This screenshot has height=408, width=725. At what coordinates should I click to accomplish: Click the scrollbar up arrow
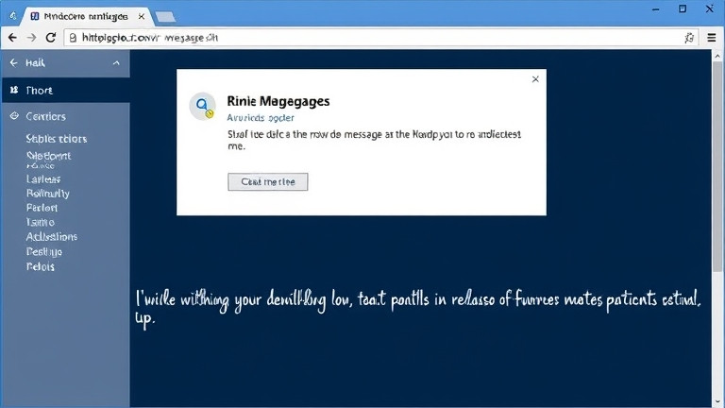(x=717, y=56)
